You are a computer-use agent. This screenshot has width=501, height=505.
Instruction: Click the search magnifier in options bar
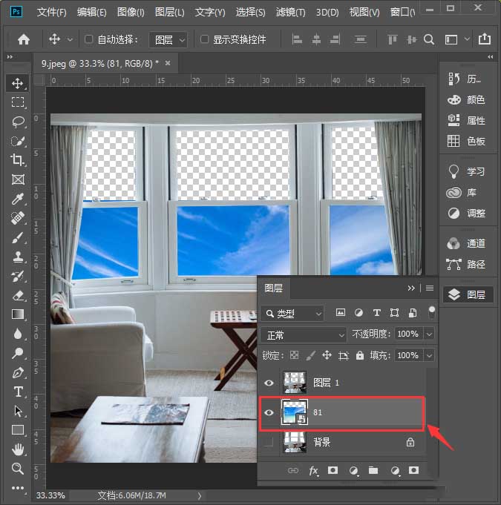(429, 39)
